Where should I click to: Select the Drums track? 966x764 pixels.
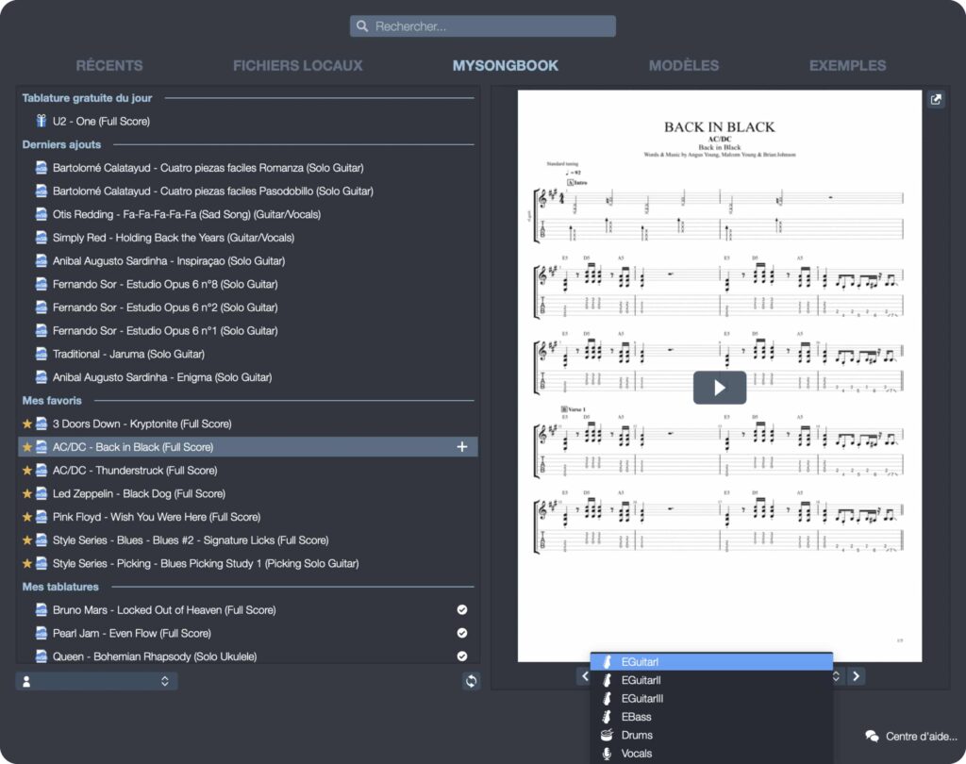(x=711, y=735)
